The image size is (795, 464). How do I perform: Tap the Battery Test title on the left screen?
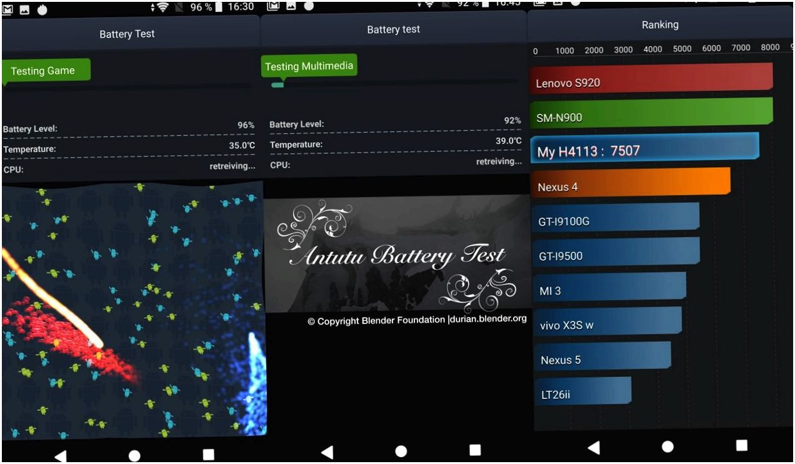point(127,34)
